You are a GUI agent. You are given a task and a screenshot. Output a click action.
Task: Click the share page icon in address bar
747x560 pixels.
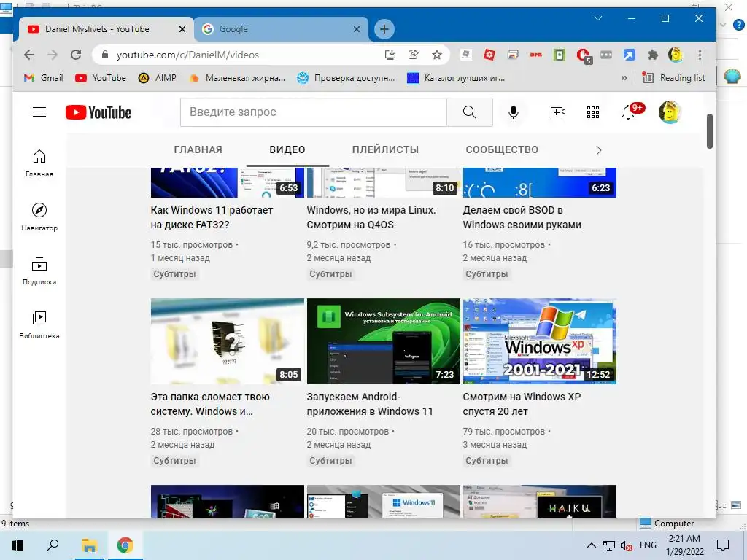click(413, 55)
